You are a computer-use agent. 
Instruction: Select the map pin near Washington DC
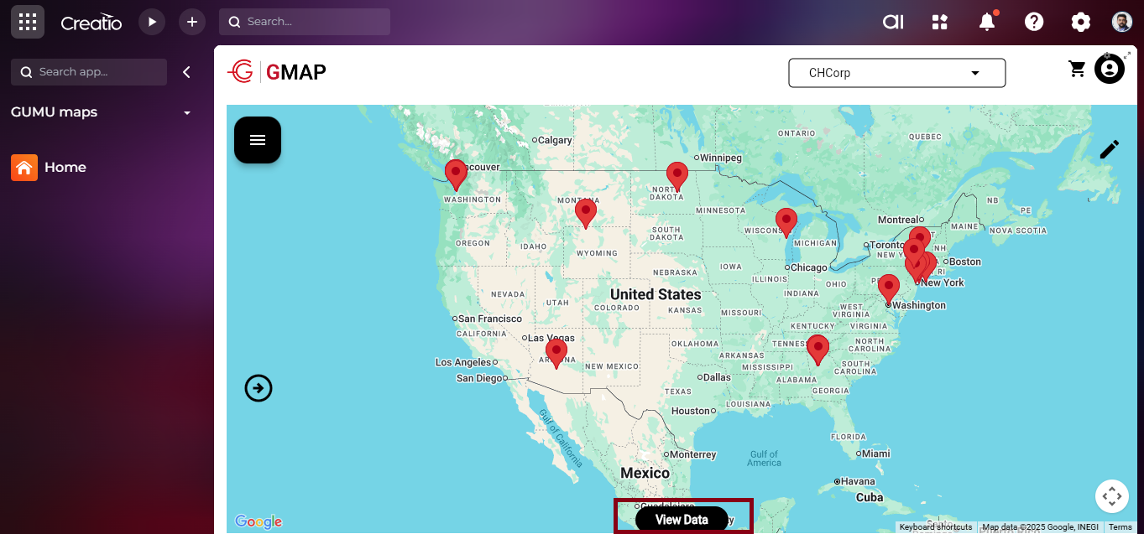click(x=889, y=290)
